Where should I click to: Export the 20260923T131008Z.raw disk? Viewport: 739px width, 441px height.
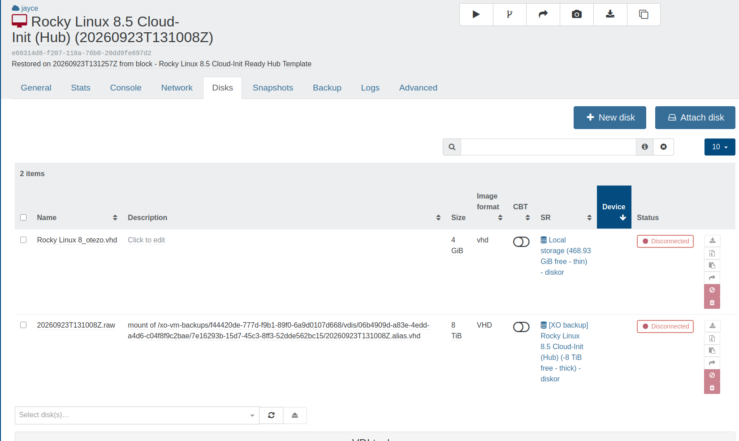coord(712,326)
